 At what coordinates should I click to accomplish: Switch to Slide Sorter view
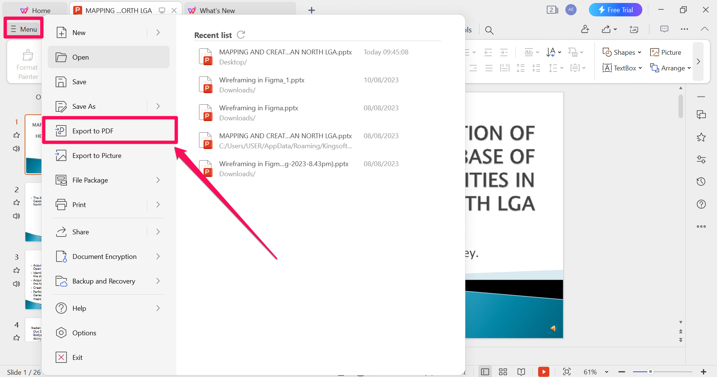point(503,371)
